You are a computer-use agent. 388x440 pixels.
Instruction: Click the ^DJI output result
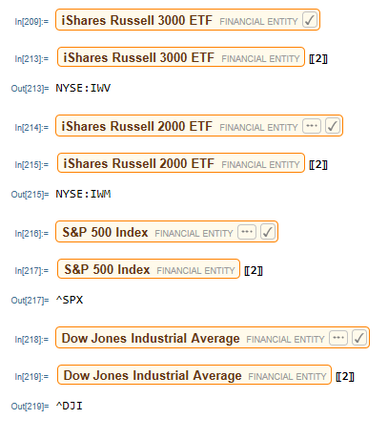[x=70, y=406]
